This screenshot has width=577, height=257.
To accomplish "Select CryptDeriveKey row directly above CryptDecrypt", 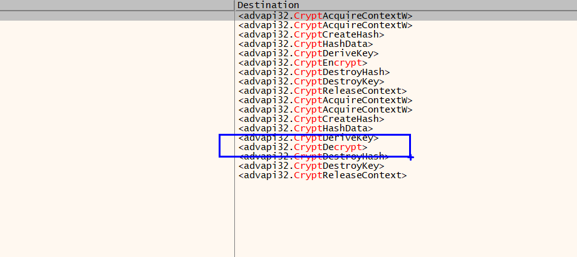I will coord(308,138).
